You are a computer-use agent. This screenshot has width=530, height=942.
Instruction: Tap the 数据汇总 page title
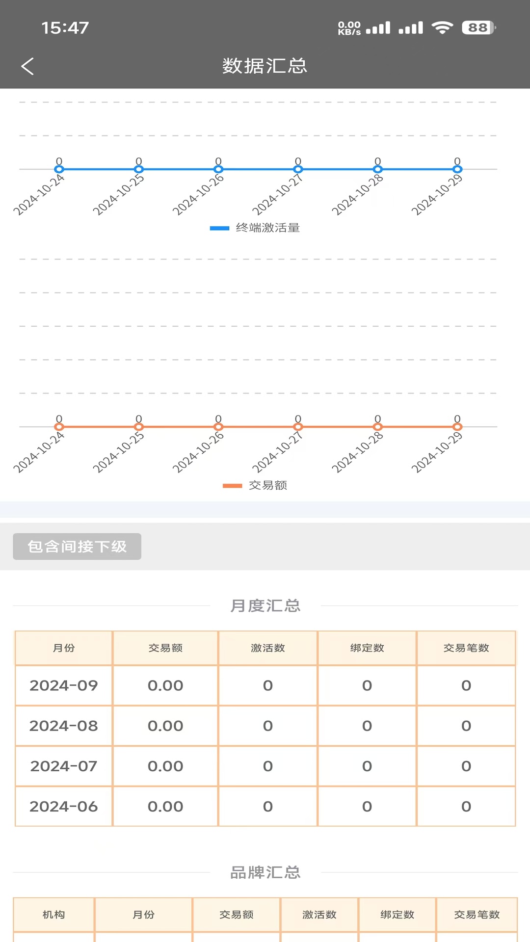click(x=265, y=66)
